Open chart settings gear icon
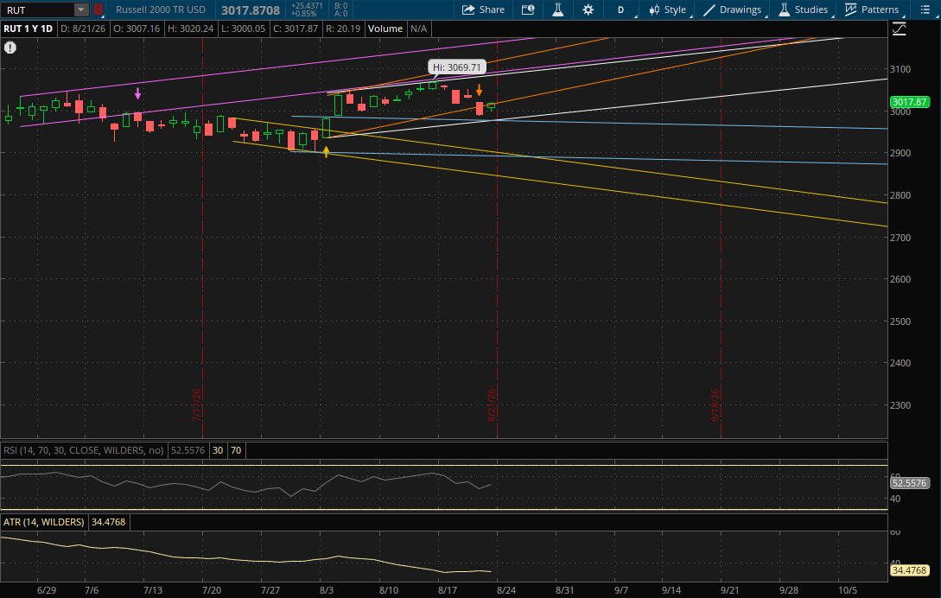This screenshot has width=941, height=598. (588, 10)
